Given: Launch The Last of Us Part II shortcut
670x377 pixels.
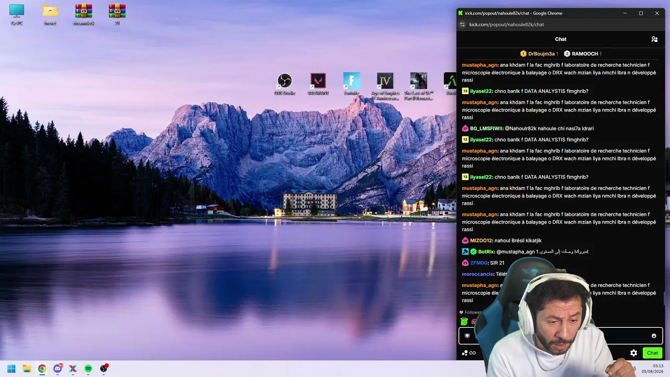Looking at the screenshot, I should coord(419,86).
